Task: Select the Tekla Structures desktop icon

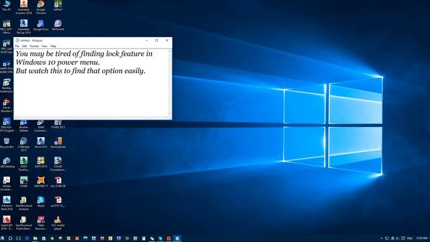Action: pyautogui.click(x=41, y=223)
